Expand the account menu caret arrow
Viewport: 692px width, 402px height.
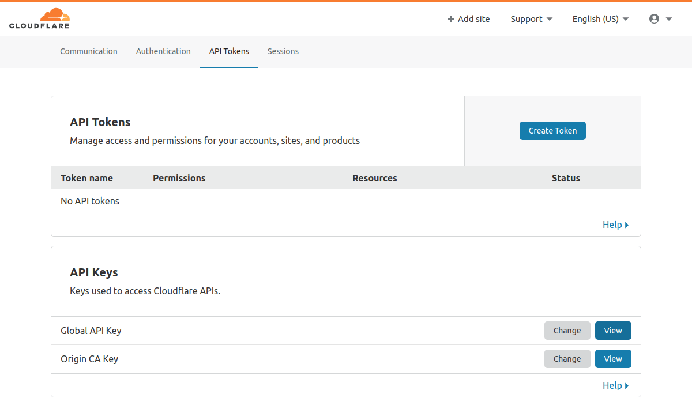669,19
